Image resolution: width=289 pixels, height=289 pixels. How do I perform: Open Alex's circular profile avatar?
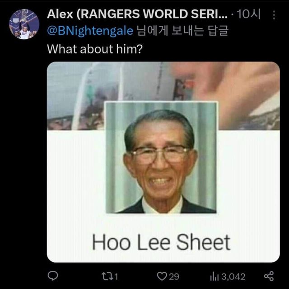(x=24, y=24)
